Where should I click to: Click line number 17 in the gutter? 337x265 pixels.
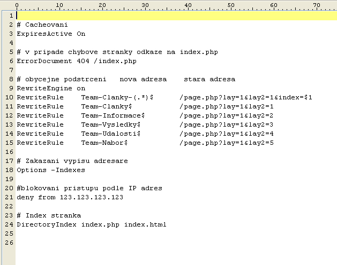point(9,161)
